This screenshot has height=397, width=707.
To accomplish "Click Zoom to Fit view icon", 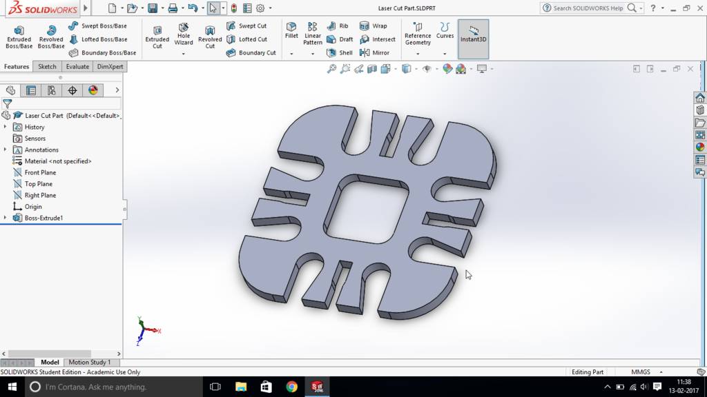I will [x=331, y=69].
